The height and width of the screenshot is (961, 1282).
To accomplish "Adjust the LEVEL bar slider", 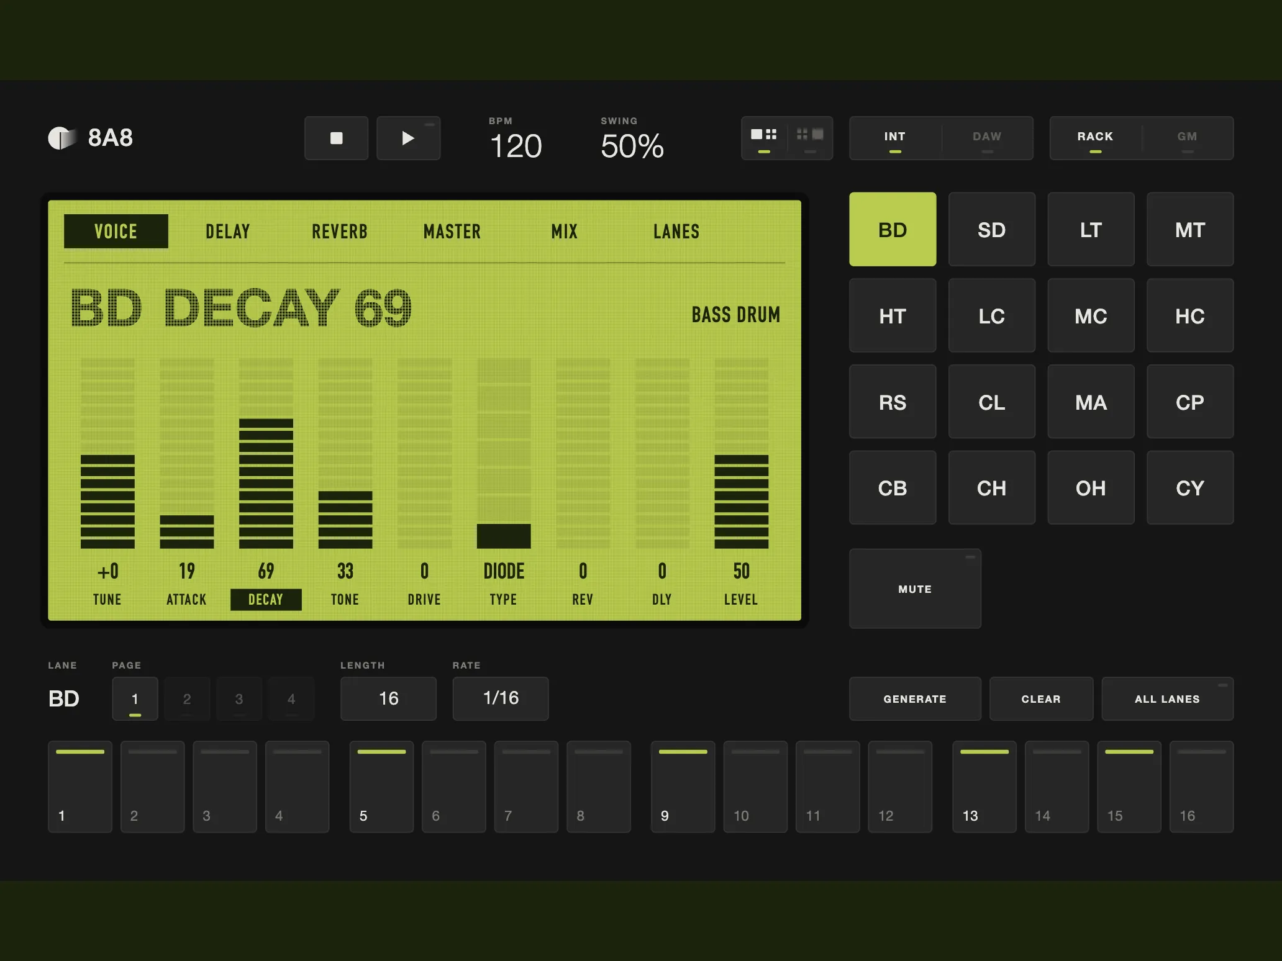I will click(741, 453).
